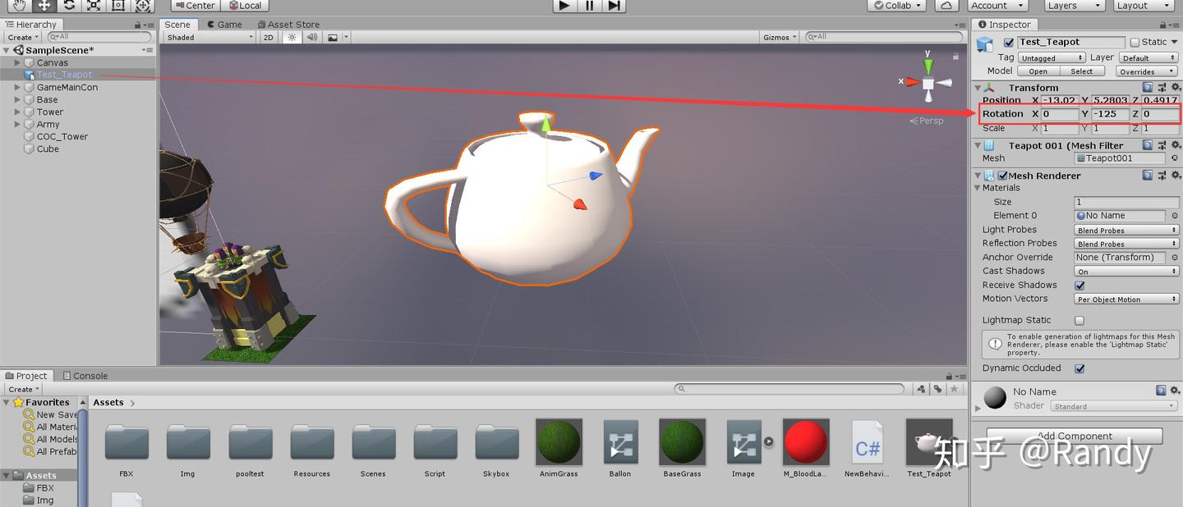Toggle scene lighting sun icon
The width and height of the screenshot is (1183, 507).
click(292, 37)
